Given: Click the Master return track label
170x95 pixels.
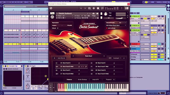Looking at the screenshot, I should click(x=133, y=60).
